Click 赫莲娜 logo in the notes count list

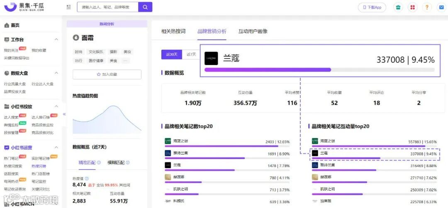pos(168,177)
